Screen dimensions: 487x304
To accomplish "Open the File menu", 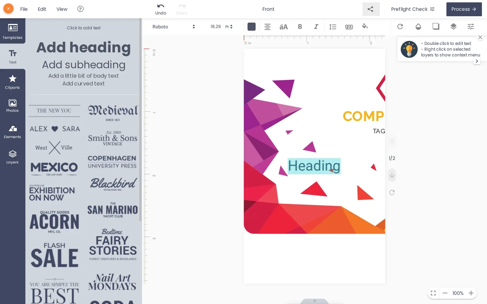I will tap(24, 9).
